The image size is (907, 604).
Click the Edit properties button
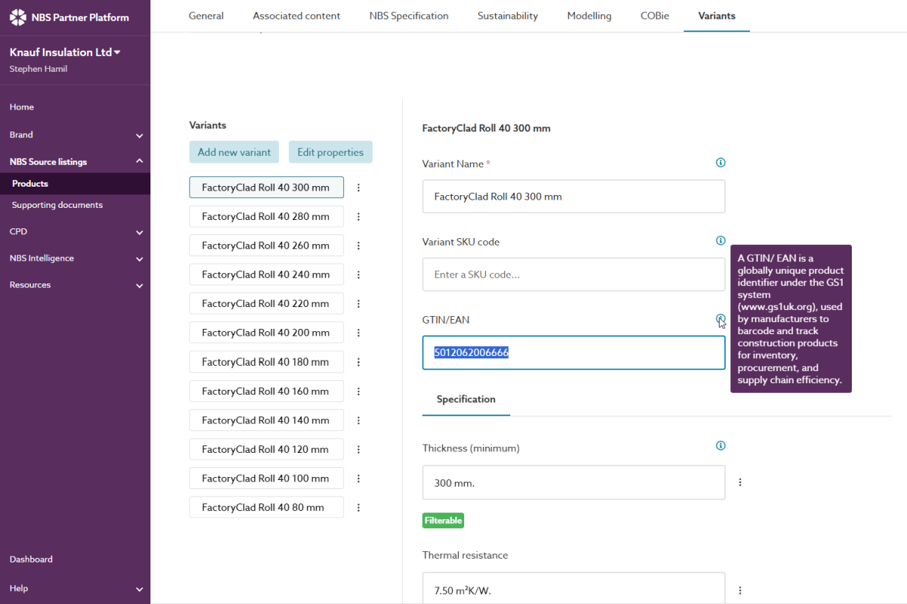coord(330,152)
